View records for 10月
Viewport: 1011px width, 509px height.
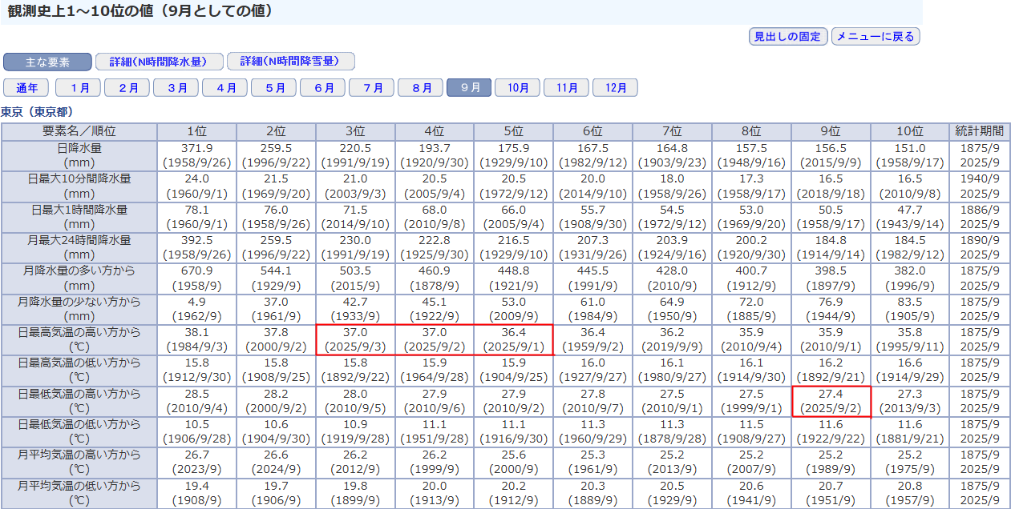point(517,88)
